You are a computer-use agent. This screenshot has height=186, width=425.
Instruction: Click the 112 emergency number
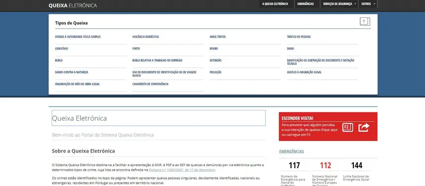(325, 165)
